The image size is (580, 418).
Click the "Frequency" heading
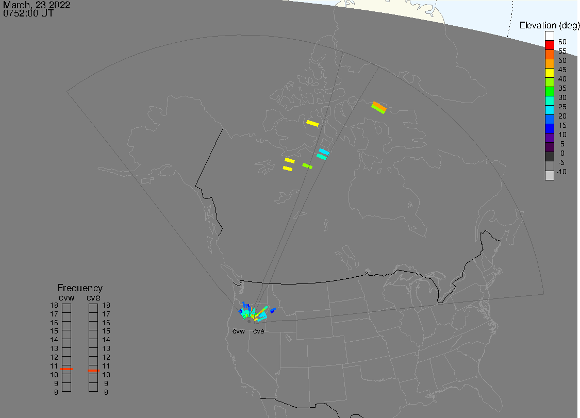click(80, 288)
